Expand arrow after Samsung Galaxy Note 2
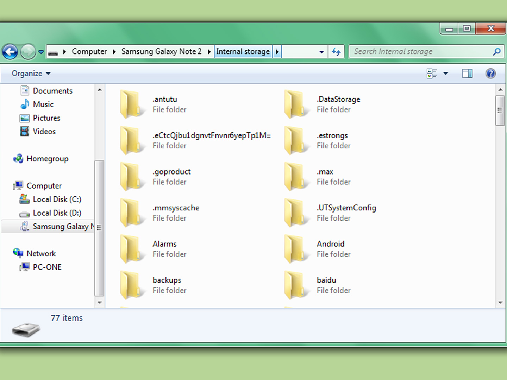 (x=209, y=52)
